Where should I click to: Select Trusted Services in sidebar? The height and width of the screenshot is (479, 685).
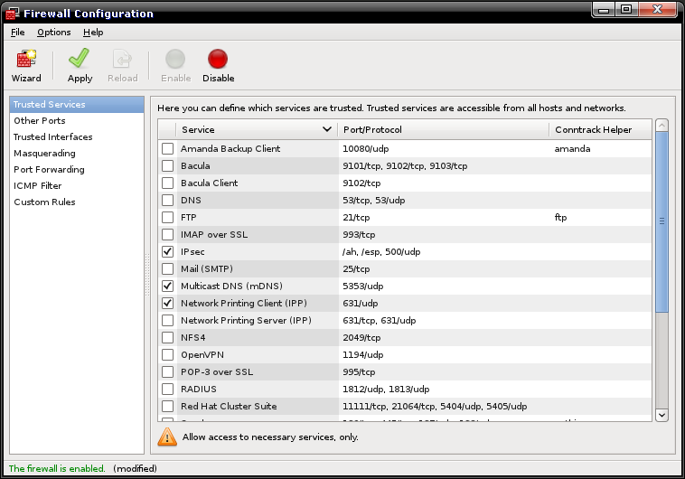click(x=77, y=105)
